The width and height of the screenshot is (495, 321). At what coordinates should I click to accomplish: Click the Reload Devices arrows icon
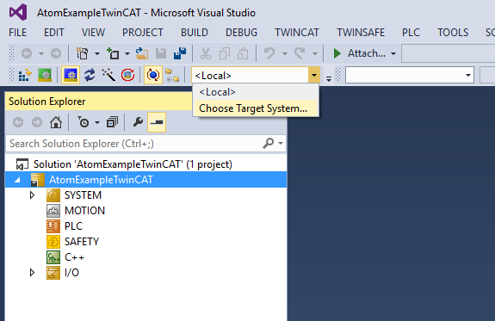[x=90, y=75]
